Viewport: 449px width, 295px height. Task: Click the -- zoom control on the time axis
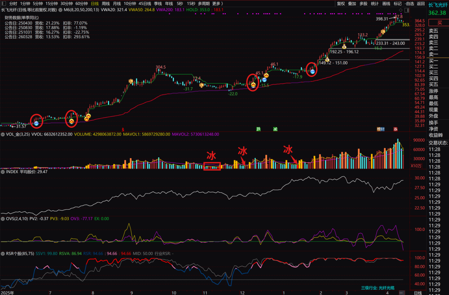tap(402, 293)
